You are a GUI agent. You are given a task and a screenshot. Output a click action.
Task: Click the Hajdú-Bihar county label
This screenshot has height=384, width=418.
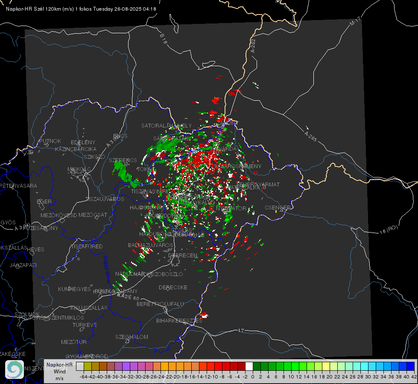point(107,269)
